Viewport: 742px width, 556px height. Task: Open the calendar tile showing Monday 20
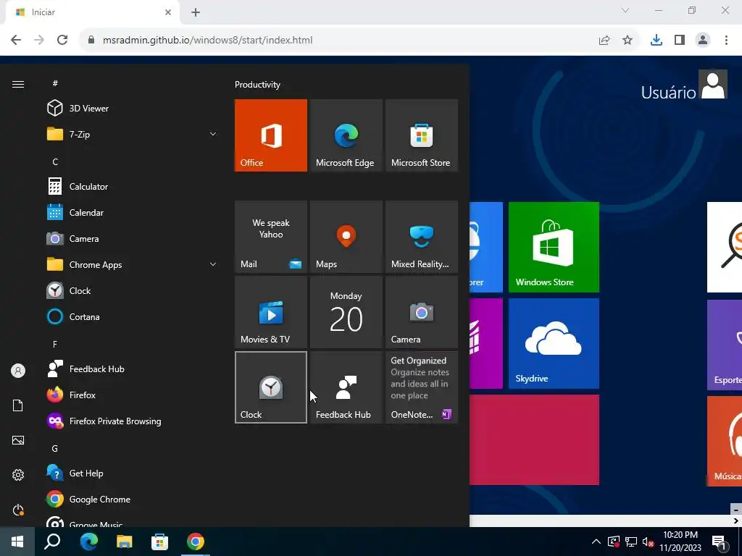346,312
